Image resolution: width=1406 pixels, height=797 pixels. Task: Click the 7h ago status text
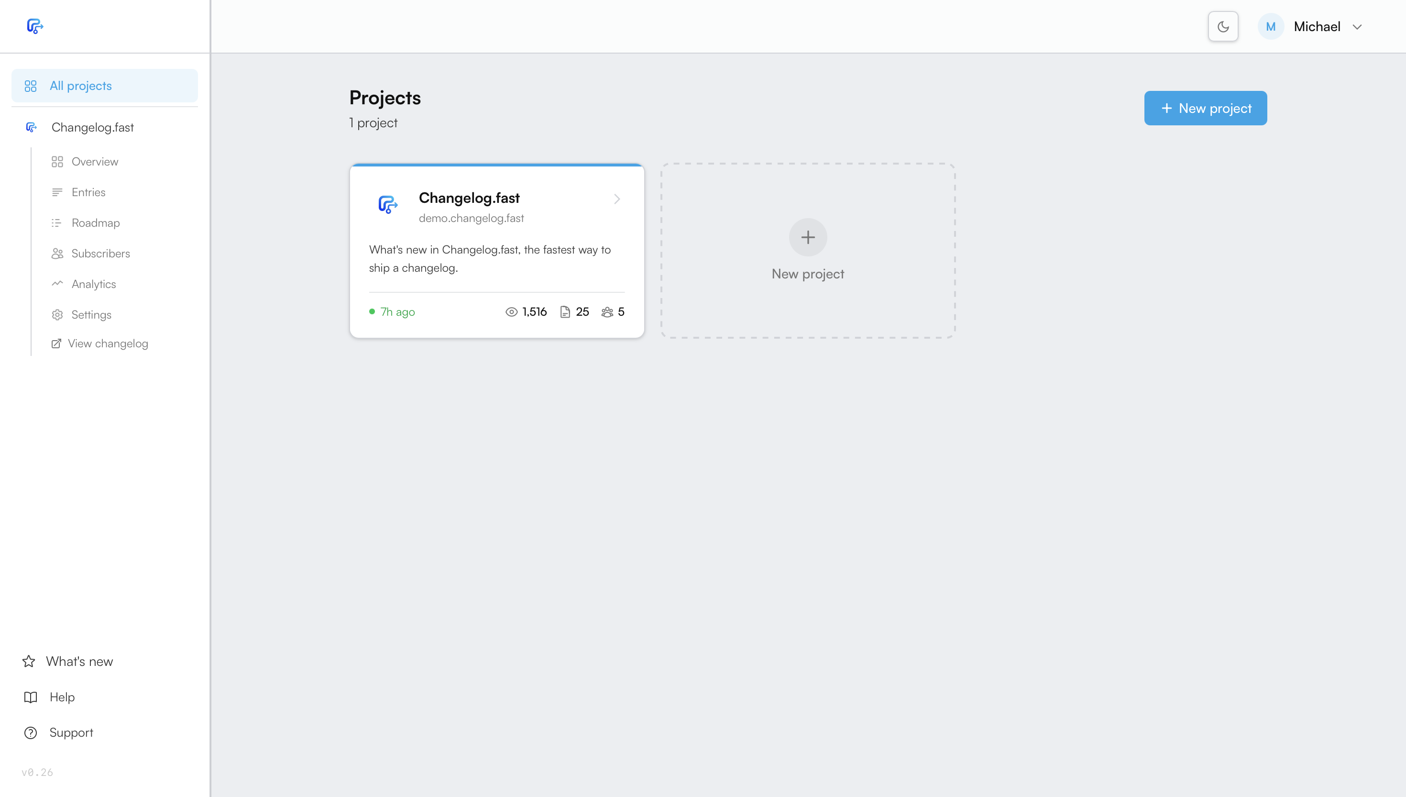398,311
